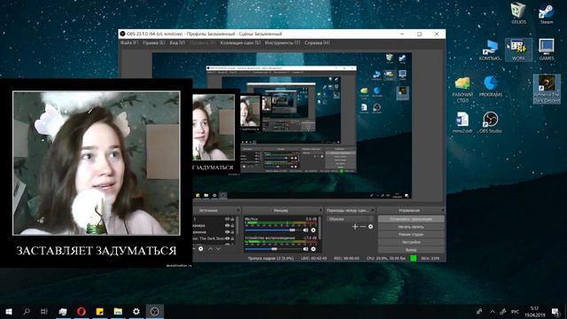This screenshot has height=319, width=567.
Task: Open Устройство воспроизведения mixer gear settings
Action: [313, 249]
